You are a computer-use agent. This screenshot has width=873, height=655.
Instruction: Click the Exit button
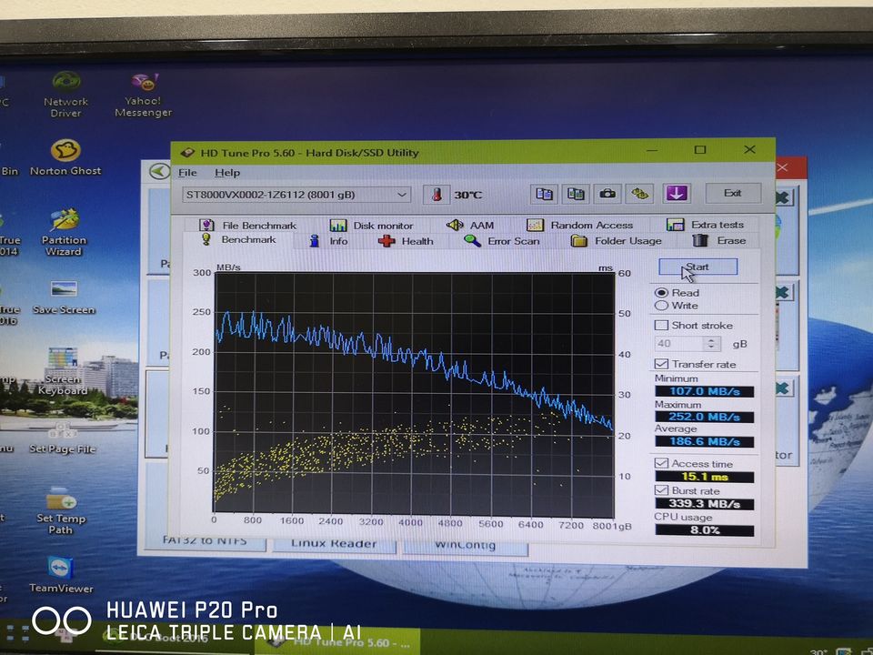click(x=732, y=193)
